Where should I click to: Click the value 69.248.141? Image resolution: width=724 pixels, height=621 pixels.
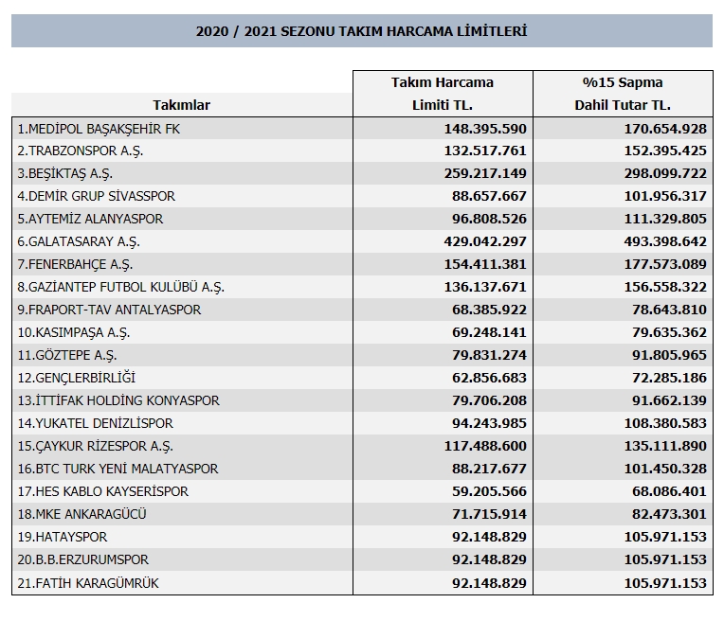pos(489,332)
